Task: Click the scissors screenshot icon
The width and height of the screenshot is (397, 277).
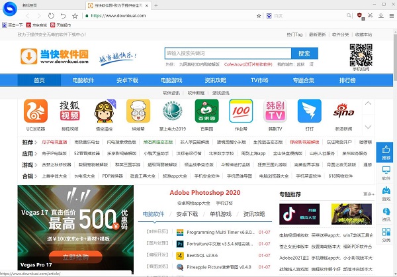Action: click(x=370, y=15)
